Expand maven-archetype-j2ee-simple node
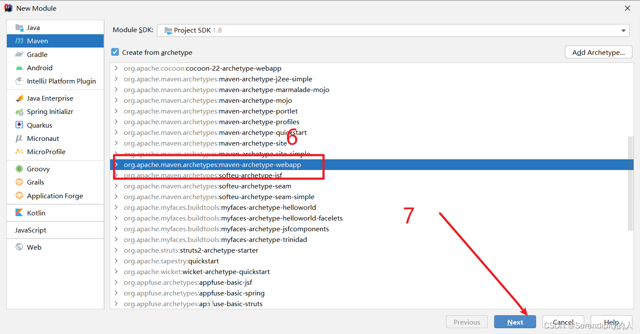 [116, 79]
